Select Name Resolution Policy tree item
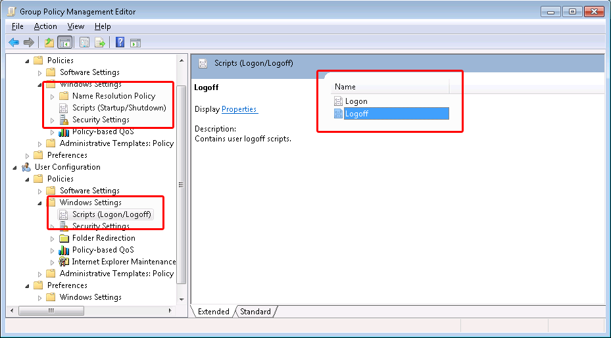This screenshot has width=611, height=338. point(114,96)
